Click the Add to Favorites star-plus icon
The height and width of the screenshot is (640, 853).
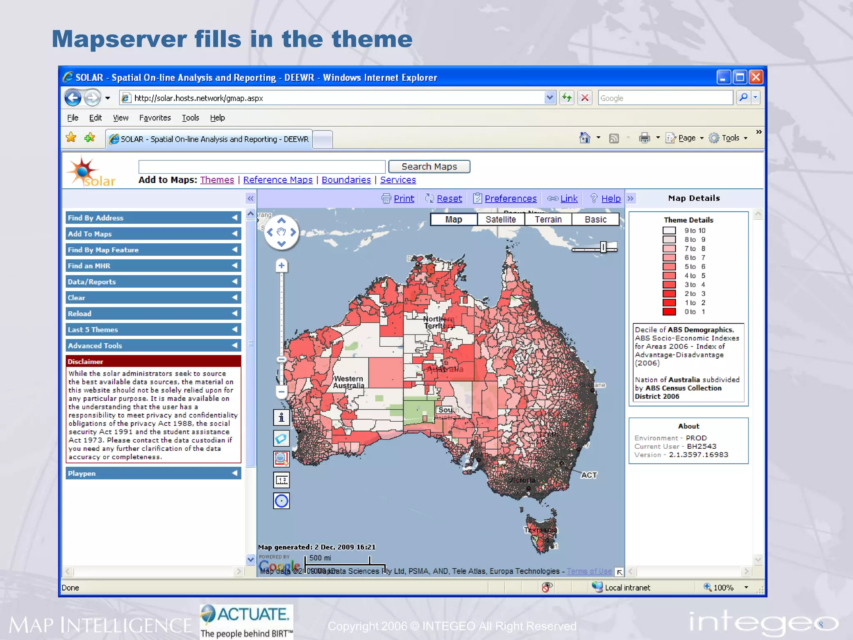coord(90,137)
